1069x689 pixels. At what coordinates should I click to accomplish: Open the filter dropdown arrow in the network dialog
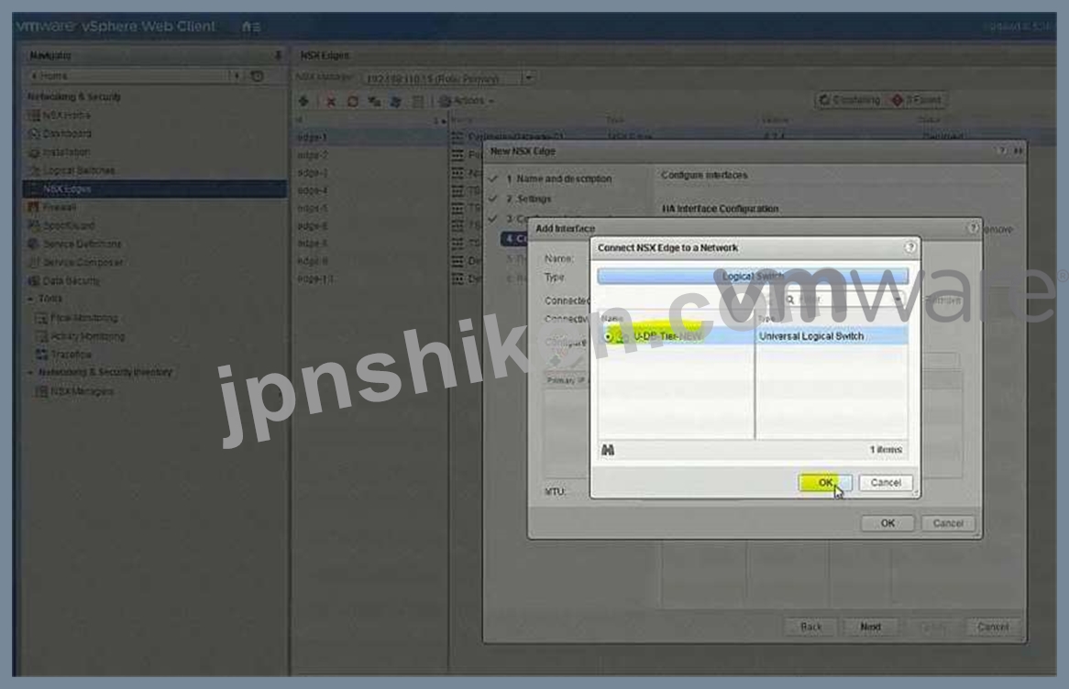coord(899,300)
